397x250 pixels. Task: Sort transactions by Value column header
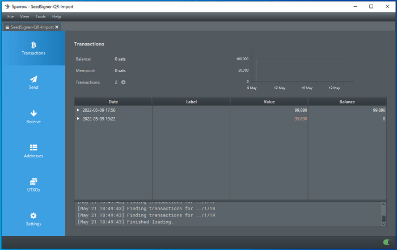coord(269,102)
